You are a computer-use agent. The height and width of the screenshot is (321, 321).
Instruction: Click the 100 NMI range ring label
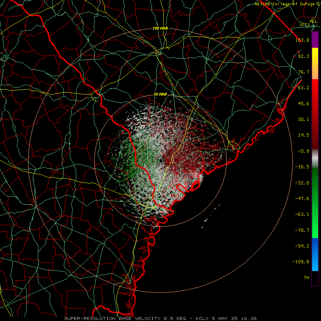[x=160, y=28]
